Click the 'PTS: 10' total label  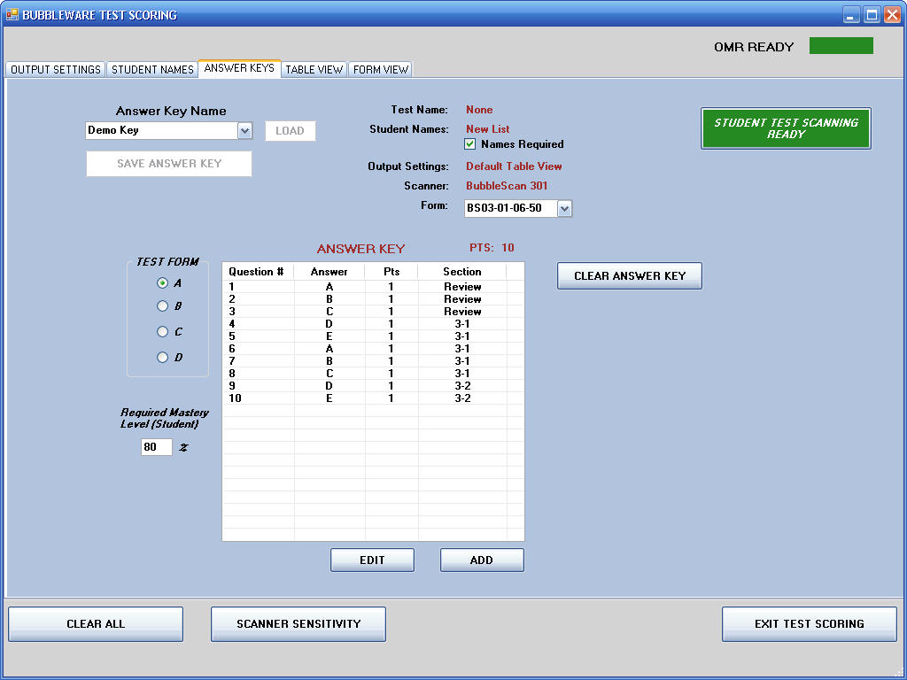coord(492,248)
